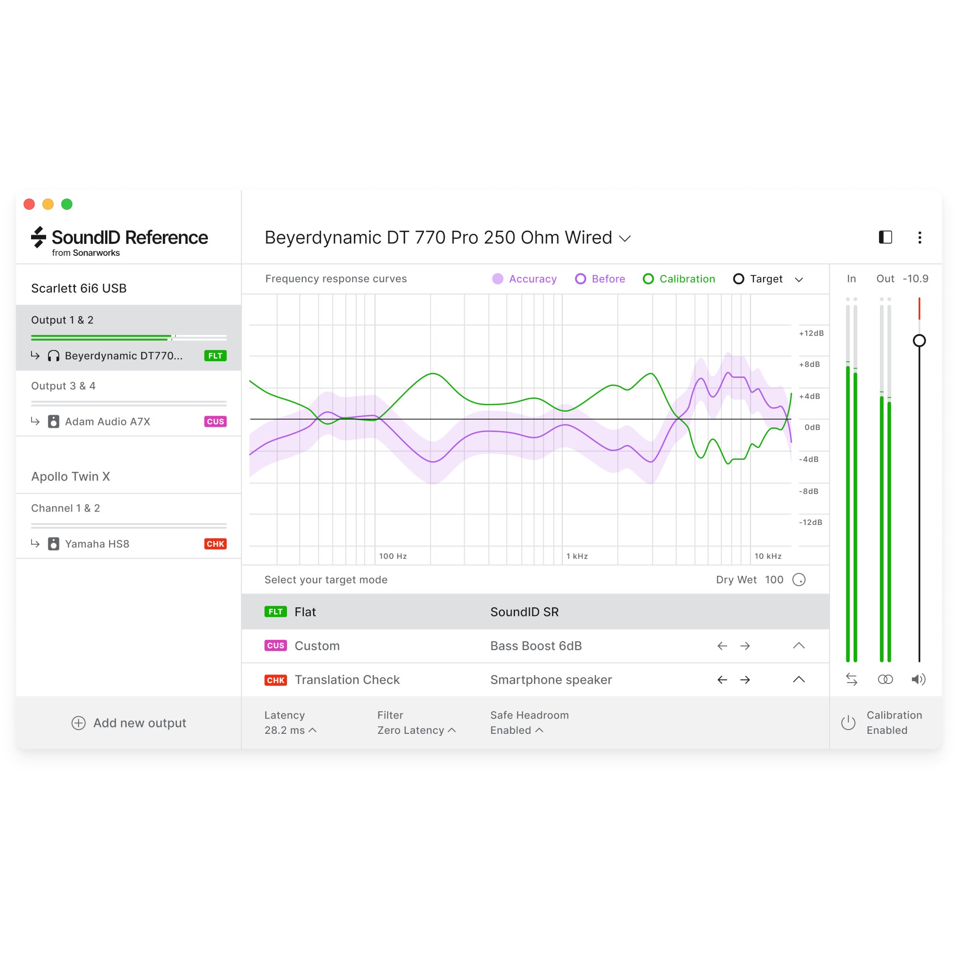Toggle Calibration Enabled switch label
958x958 pixels.
(894, 722)
